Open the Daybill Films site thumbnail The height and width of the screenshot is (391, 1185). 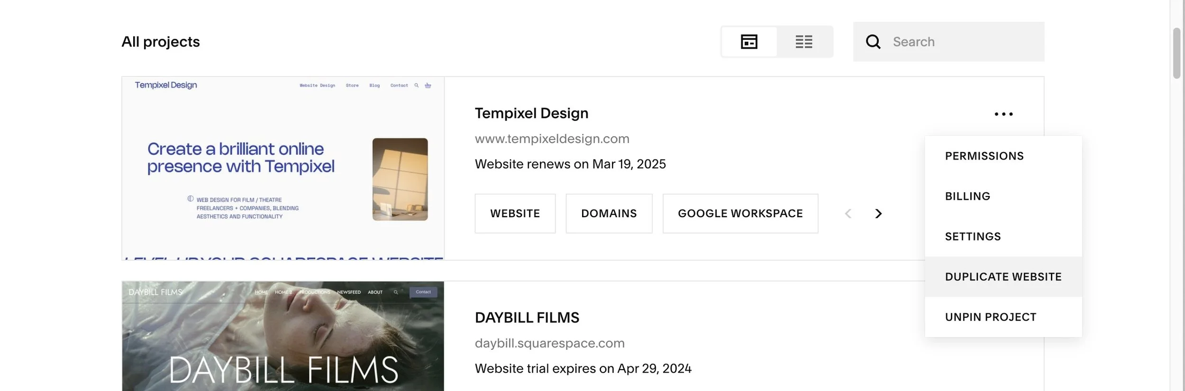pyautogui.click(x=283, y=336)
